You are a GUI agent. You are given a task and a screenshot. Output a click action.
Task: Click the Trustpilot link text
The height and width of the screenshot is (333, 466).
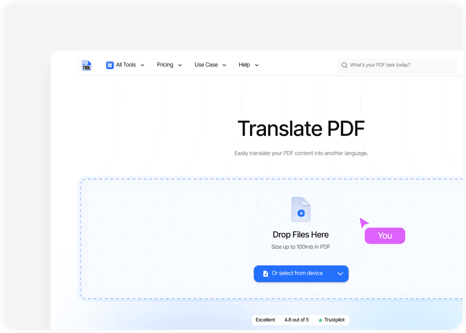coord(335,320)
